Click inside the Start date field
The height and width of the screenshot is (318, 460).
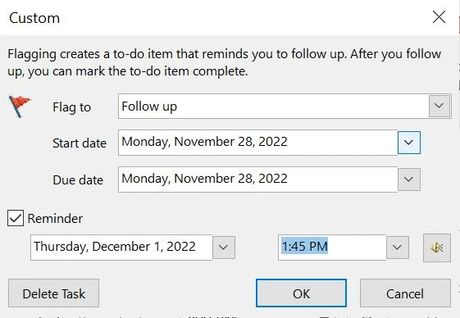point(257,143)
